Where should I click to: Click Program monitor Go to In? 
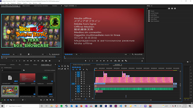[x=97, y=61]
